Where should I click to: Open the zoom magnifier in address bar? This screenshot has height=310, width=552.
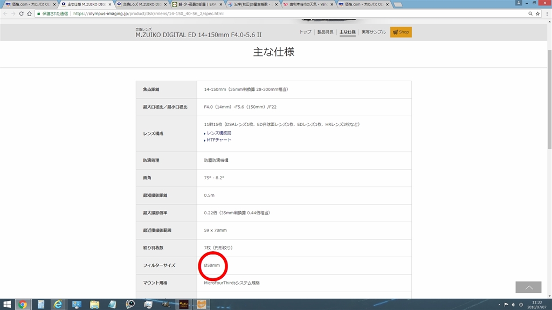click(x=530, y=13)
